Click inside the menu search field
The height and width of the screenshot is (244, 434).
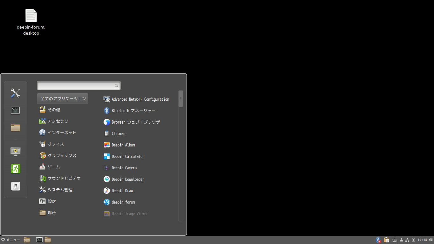(x=79, y=86)
